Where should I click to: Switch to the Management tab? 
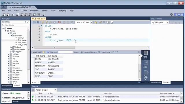[x=7, y=86]
